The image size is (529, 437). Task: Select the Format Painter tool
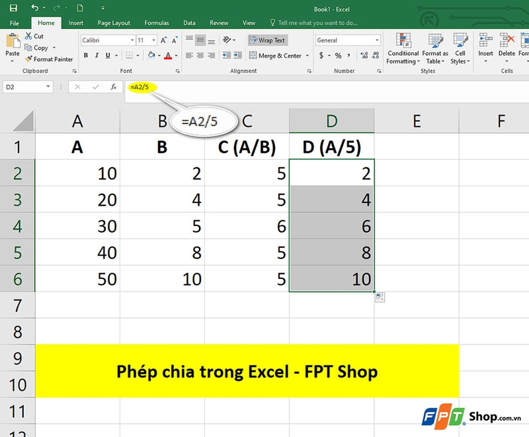pyautogui.click(x=50, y=58)
